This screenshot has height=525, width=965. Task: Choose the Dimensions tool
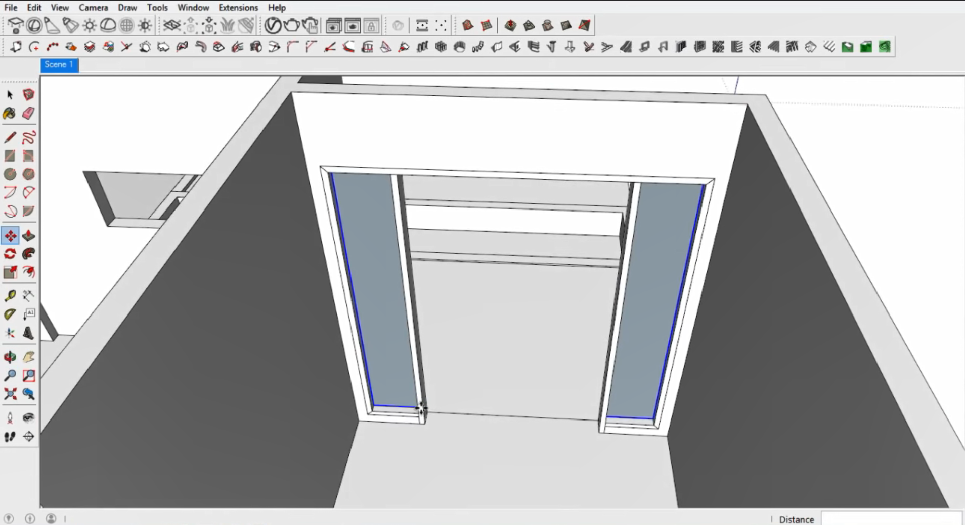coord(28,296)
